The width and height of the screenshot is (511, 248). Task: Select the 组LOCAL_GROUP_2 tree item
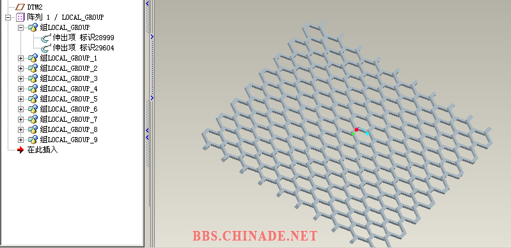pos(69,68)
